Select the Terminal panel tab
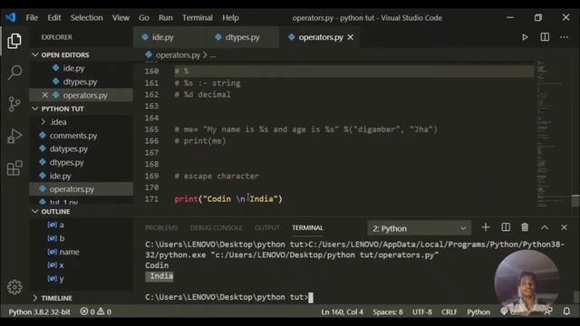Screen dimensions: 580x326 pyautogui.click(x=307, y=227)
